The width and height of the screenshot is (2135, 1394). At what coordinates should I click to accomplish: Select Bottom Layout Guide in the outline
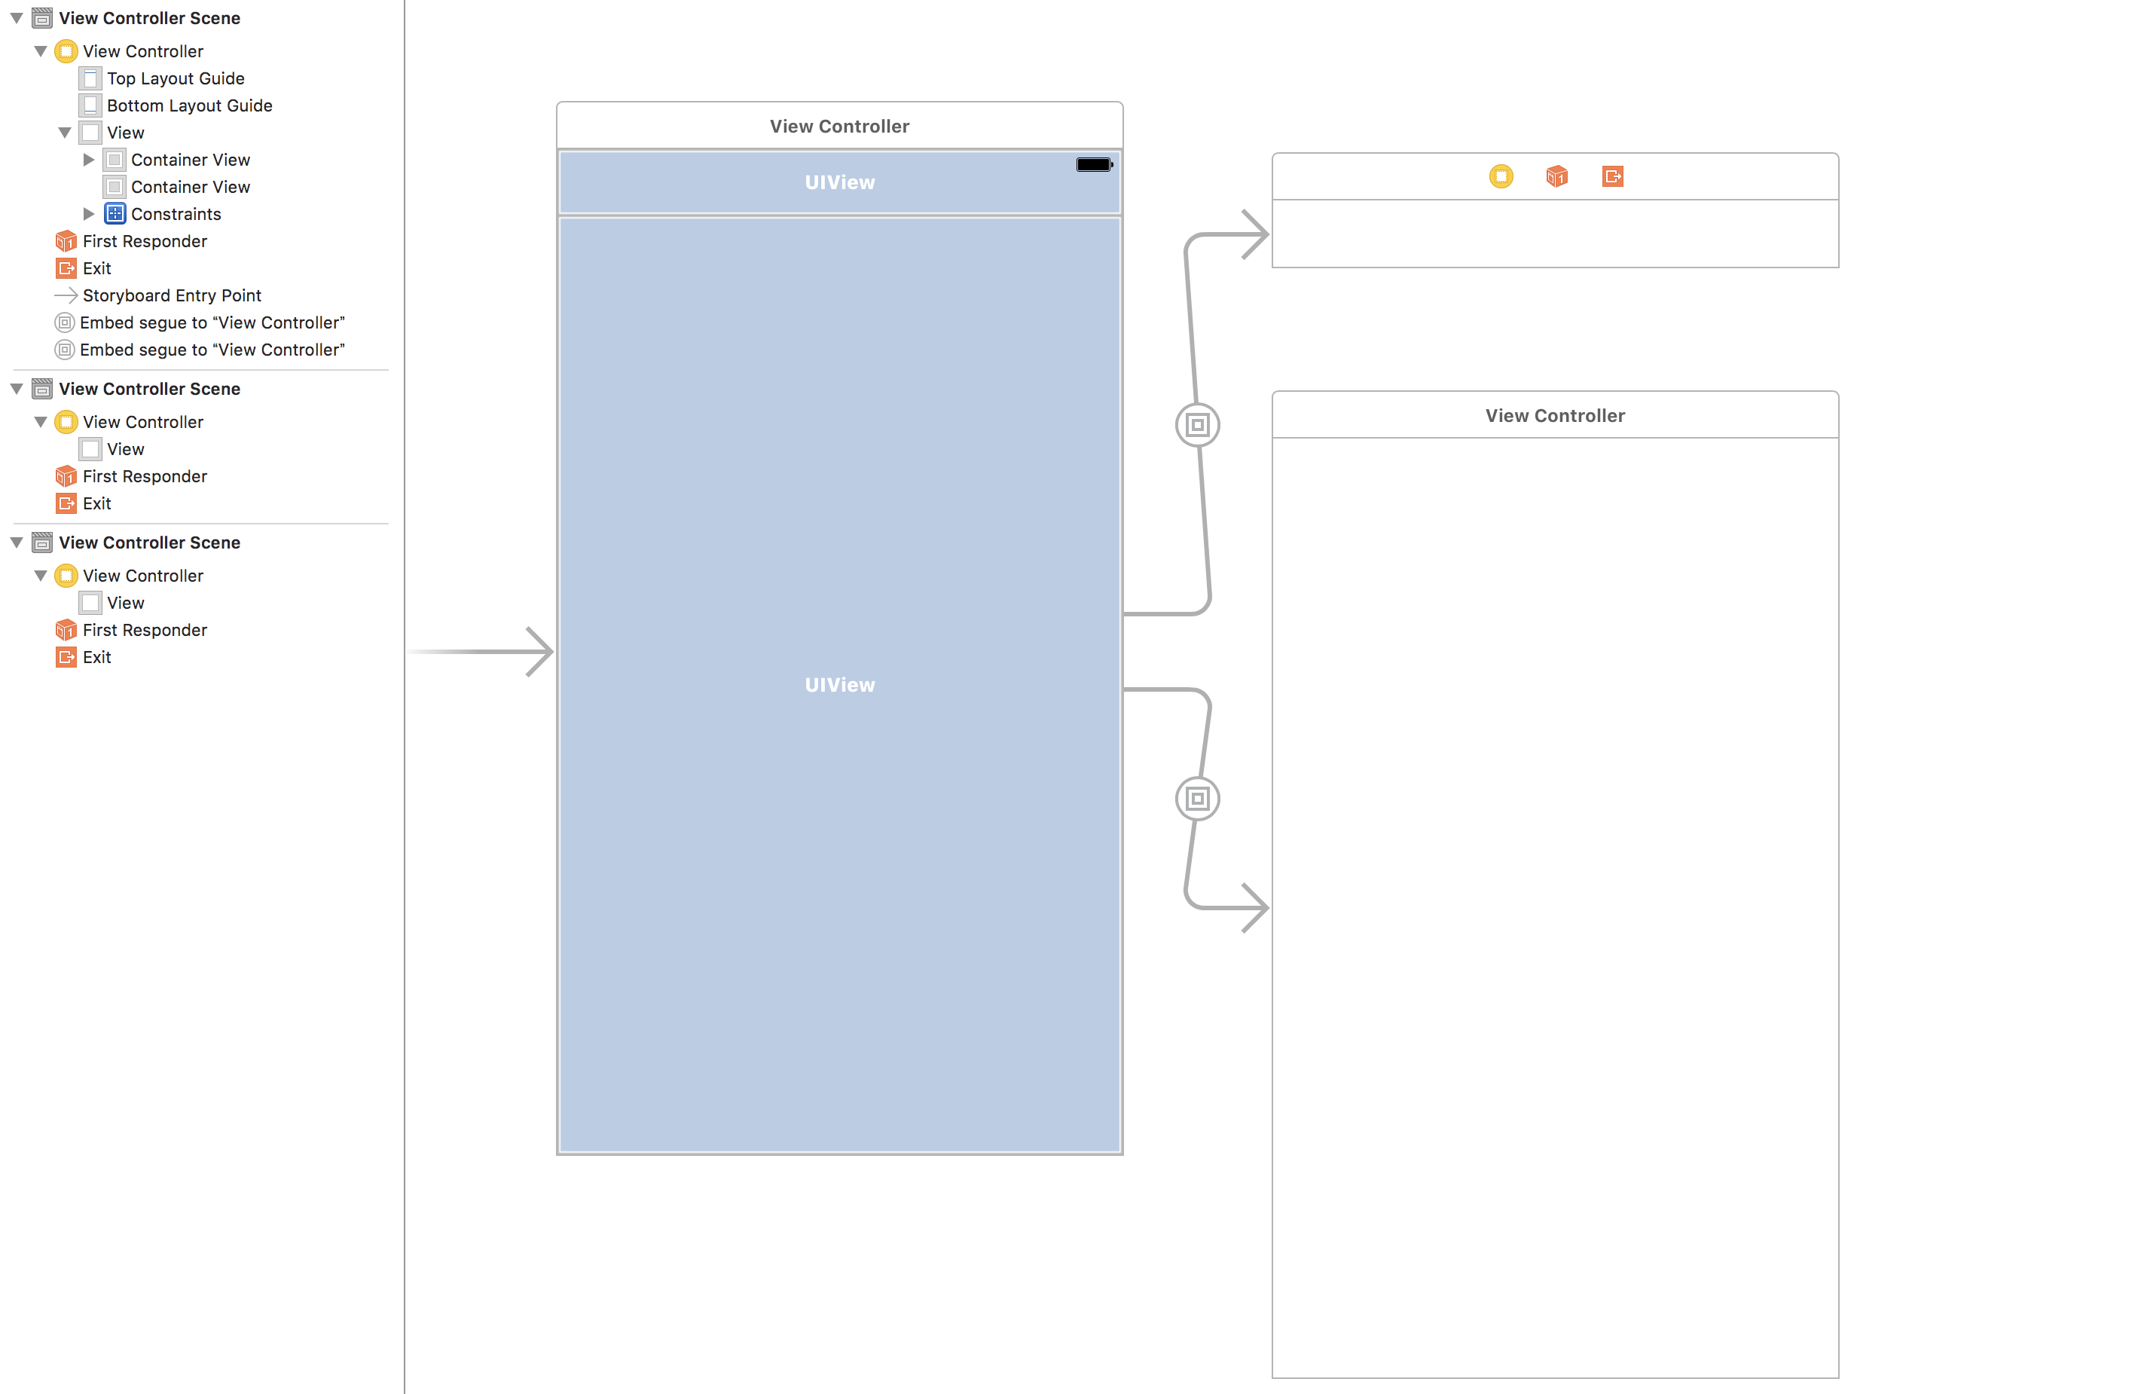(188, 105)
